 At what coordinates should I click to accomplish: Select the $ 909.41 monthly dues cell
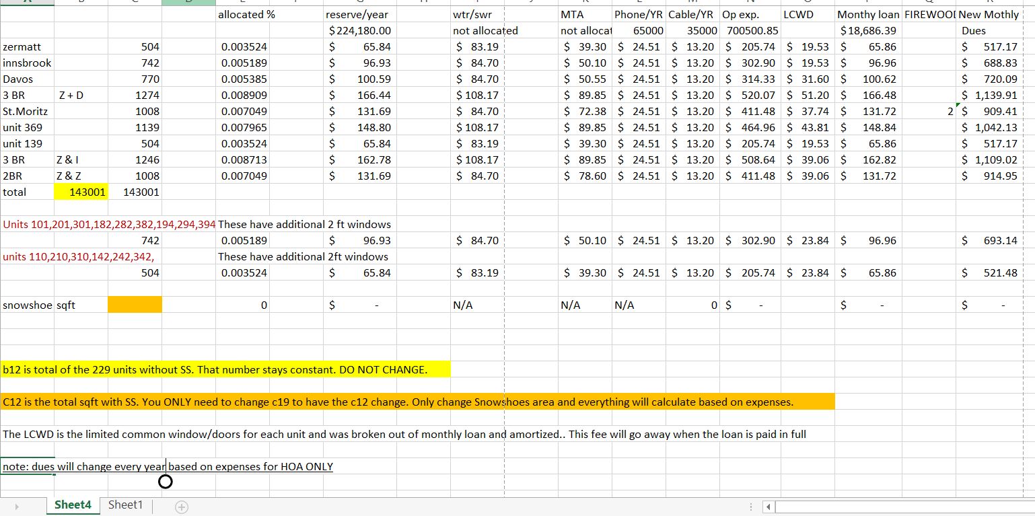pos(989,112)
